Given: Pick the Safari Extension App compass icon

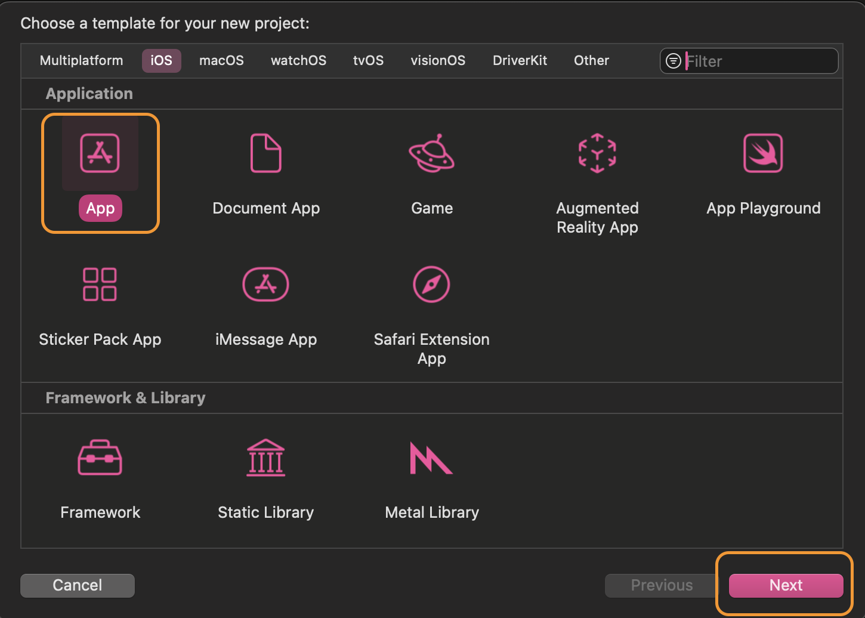Looking at the screenshot, I should point(431,285).
